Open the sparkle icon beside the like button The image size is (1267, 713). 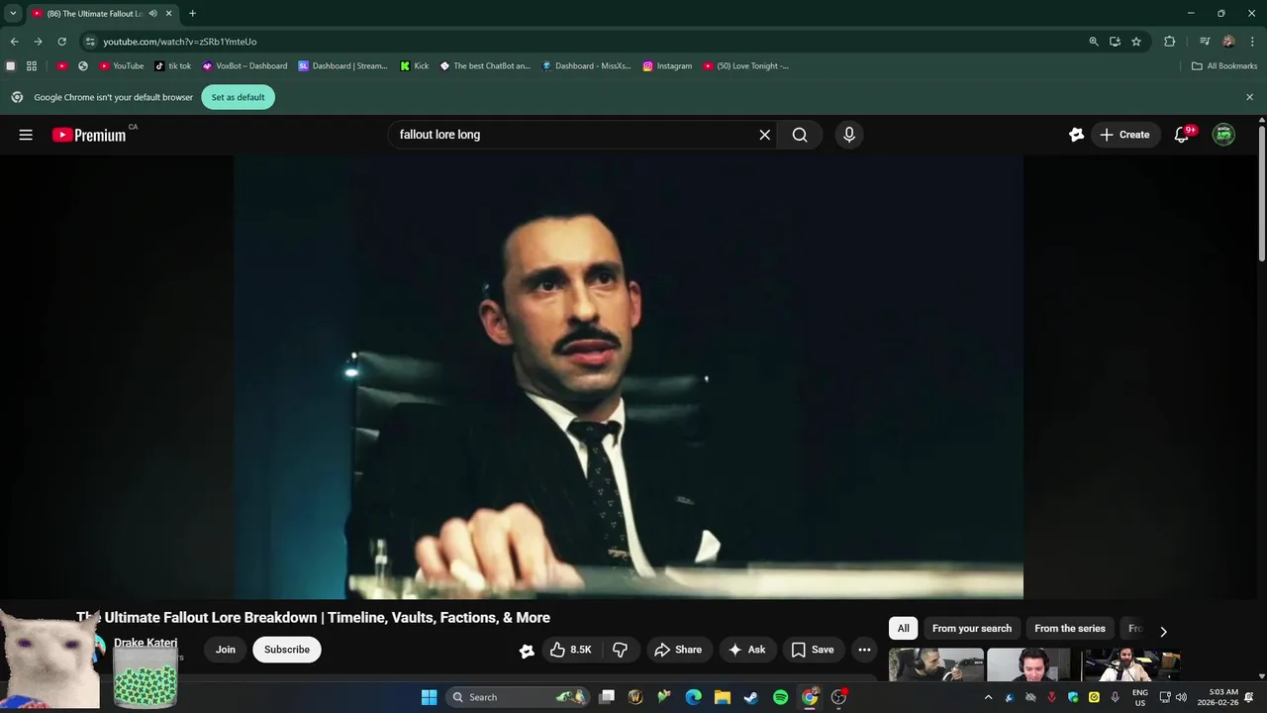click(527, 651)
